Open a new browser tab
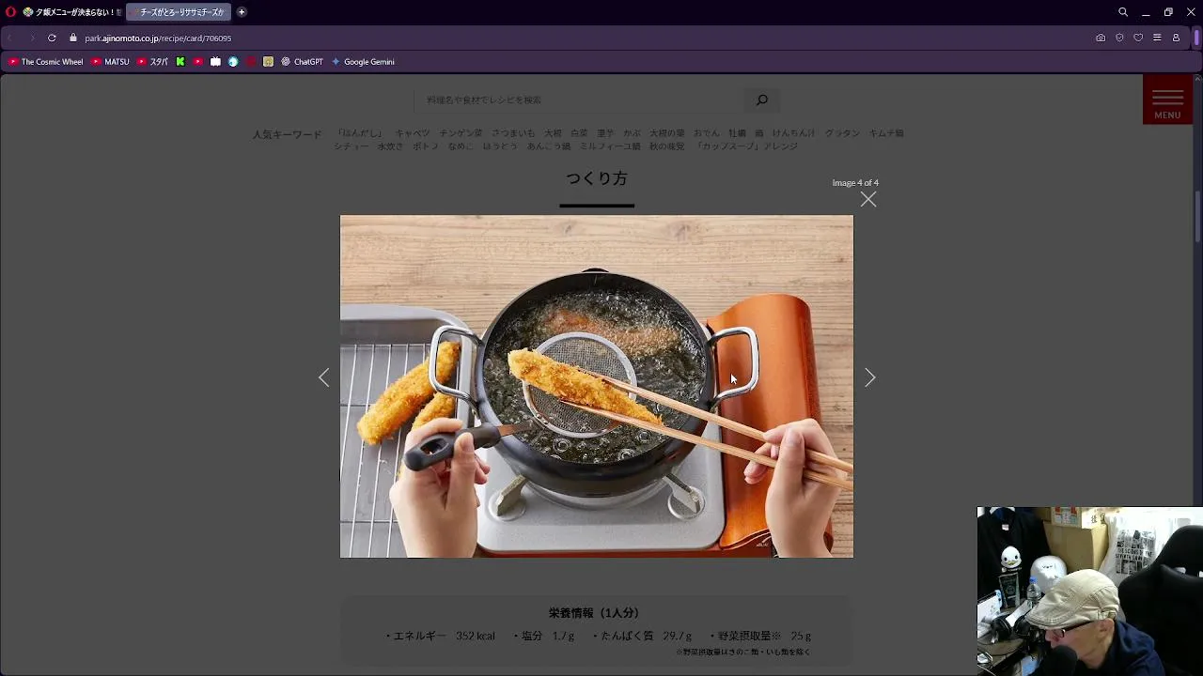 pos(242,12)
